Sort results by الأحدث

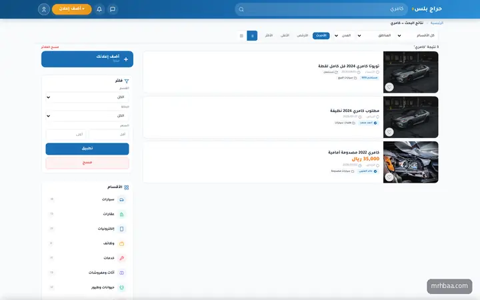(x=321, y=36)
